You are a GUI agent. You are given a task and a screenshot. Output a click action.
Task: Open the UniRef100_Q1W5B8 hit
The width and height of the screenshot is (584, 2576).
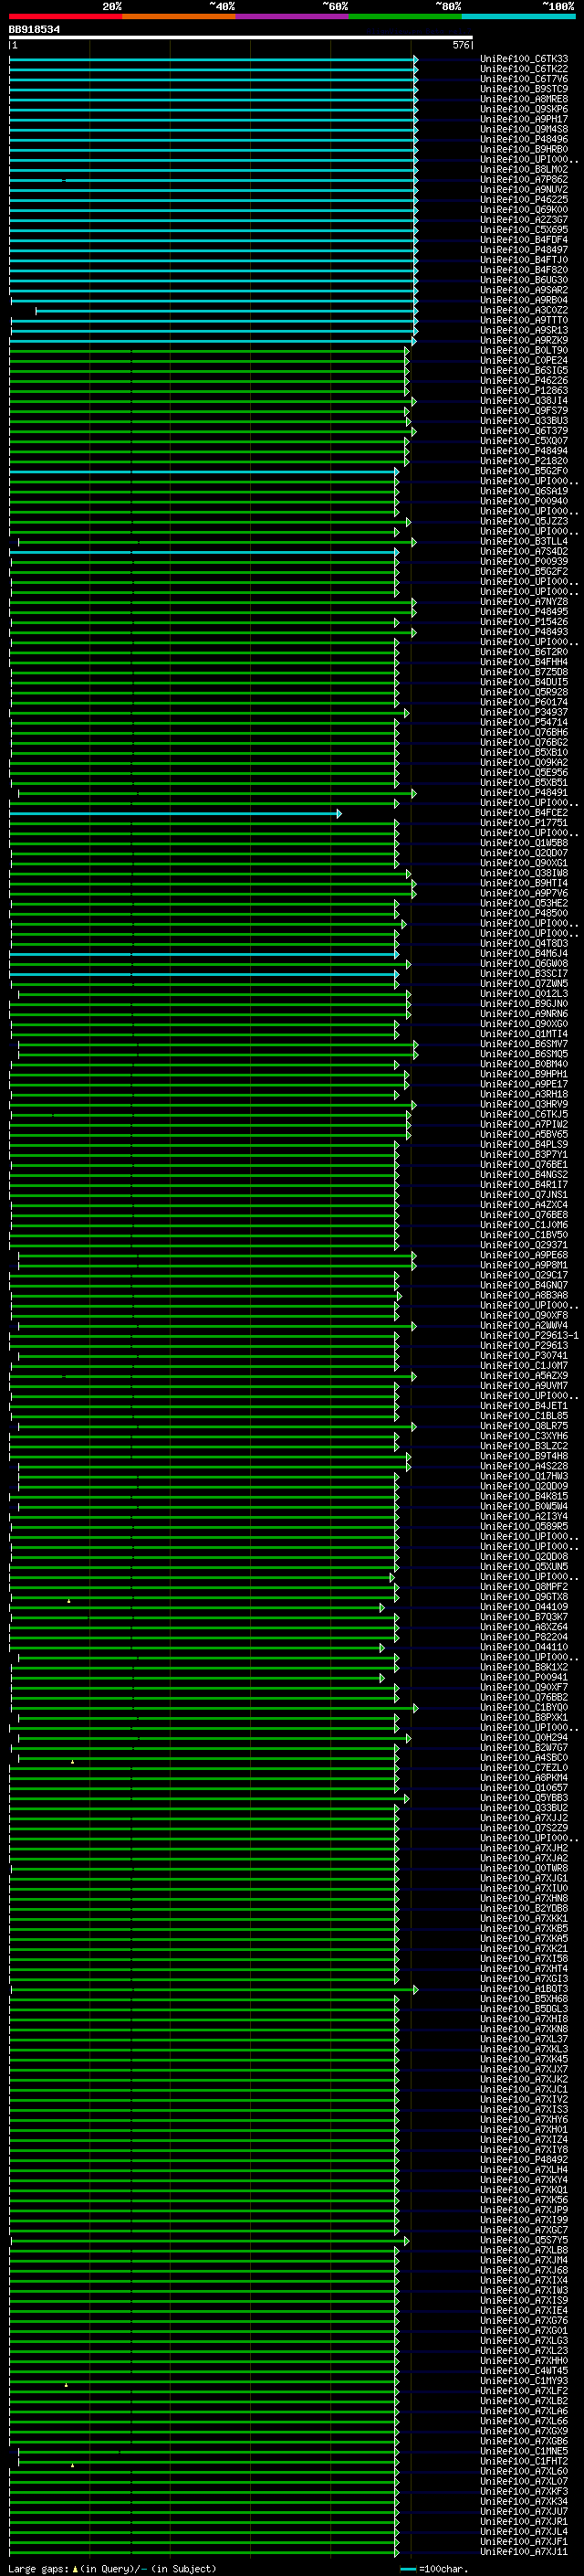(524, 842)
